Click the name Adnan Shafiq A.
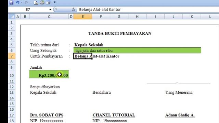The width and height of the screenshot is (219, 123). (180, 115)
